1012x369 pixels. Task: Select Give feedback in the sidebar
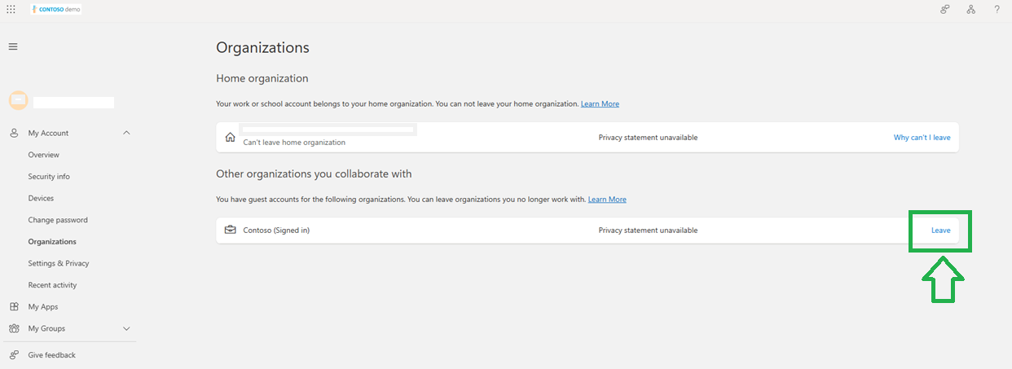tap(51, 355)
